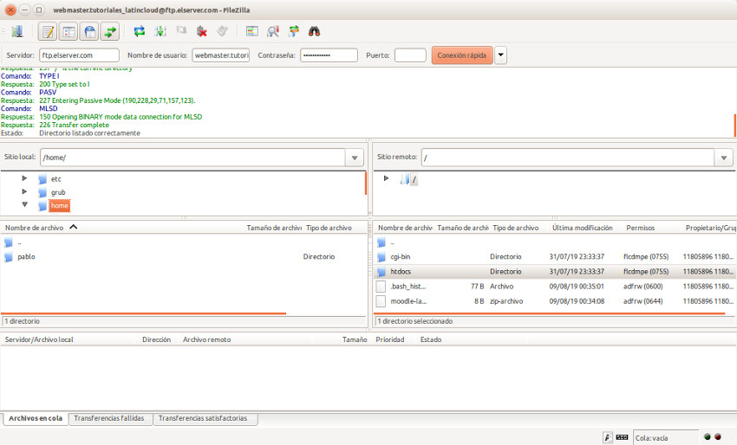Collapse the home folder in local tree
Screen dimensions: 737x445
(24, 204)
